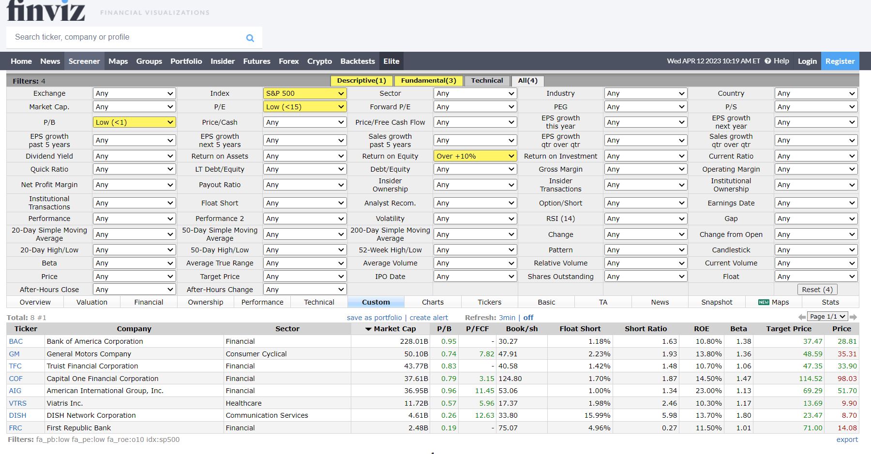Turn refresh off
Screen dimensions: 871x454
(x=528, y=318)
